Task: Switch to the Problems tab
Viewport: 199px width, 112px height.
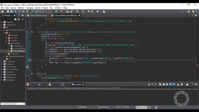Action: tap(32, 85)
